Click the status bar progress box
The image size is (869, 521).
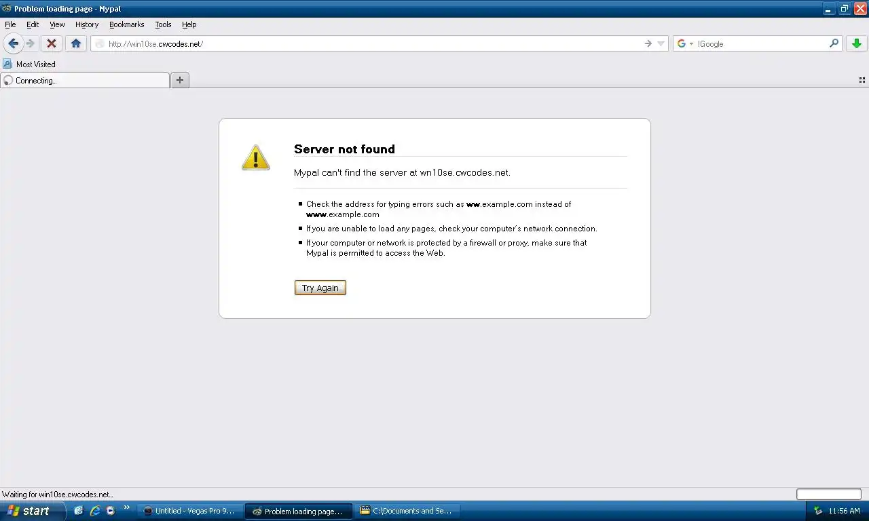click(x=828, y=495)
